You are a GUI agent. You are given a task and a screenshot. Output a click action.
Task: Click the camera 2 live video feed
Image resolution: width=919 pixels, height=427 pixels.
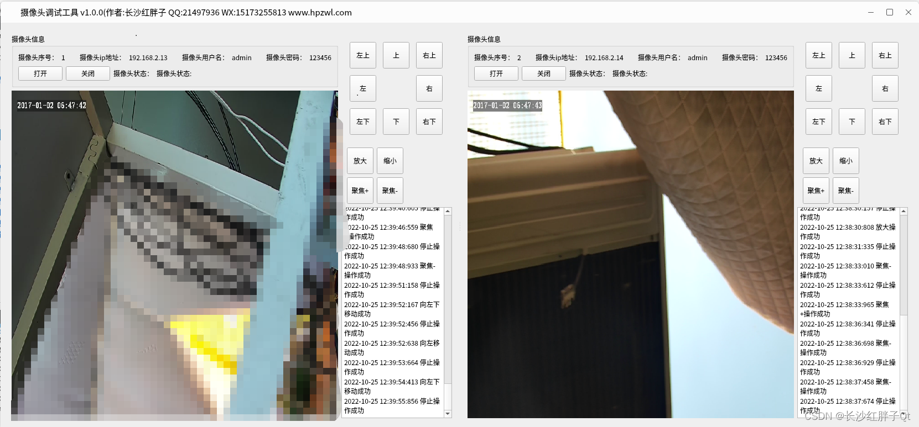pos(631,255)
